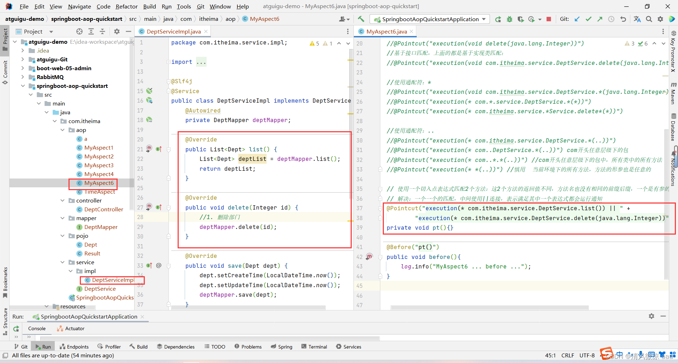Image resolution: width=678 pixels, height=363 pixels.
Task: Click locate-file target icon in Project panel
Action: click(x=79, y=31)
